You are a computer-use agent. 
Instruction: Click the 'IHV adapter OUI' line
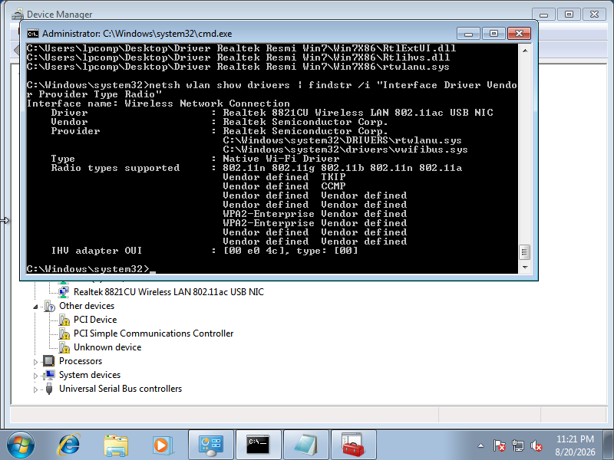[x=204, y=251]
